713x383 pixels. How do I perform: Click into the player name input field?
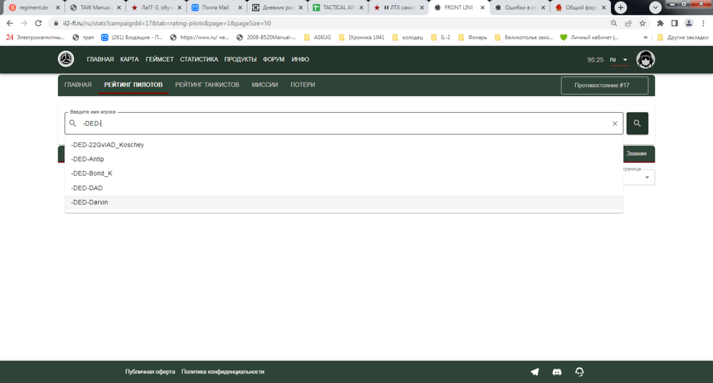pyautogui.click(x=345, y=124)
